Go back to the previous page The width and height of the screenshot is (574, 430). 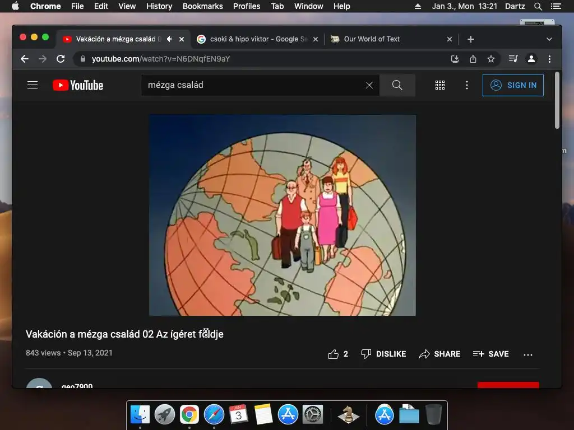[25, 59]
